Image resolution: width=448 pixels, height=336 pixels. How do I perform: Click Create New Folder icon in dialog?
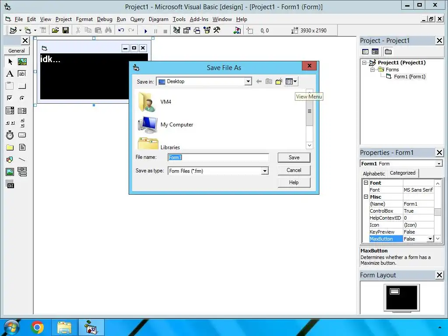coord(279,81)
